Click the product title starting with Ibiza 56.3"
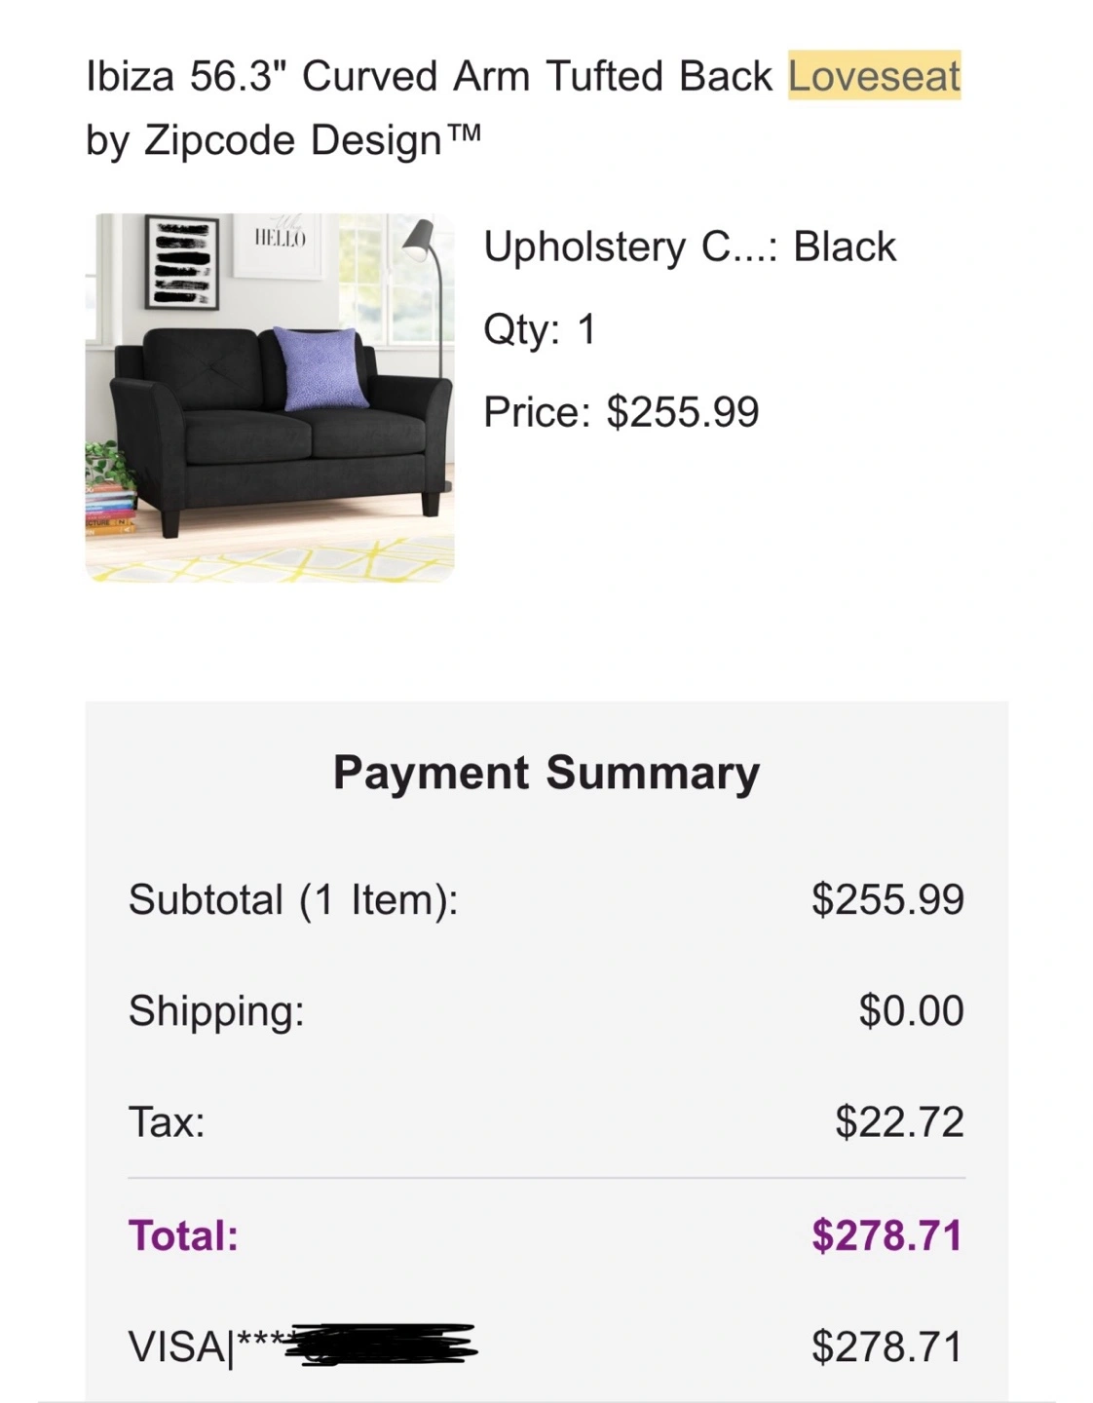The height and width of the screenshot is (1403, 1093). 429,76
